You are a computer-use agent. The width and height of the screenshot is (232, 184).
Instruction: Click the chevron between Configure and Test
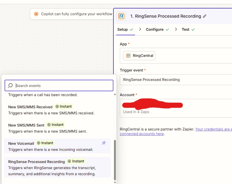pos(176,30)
